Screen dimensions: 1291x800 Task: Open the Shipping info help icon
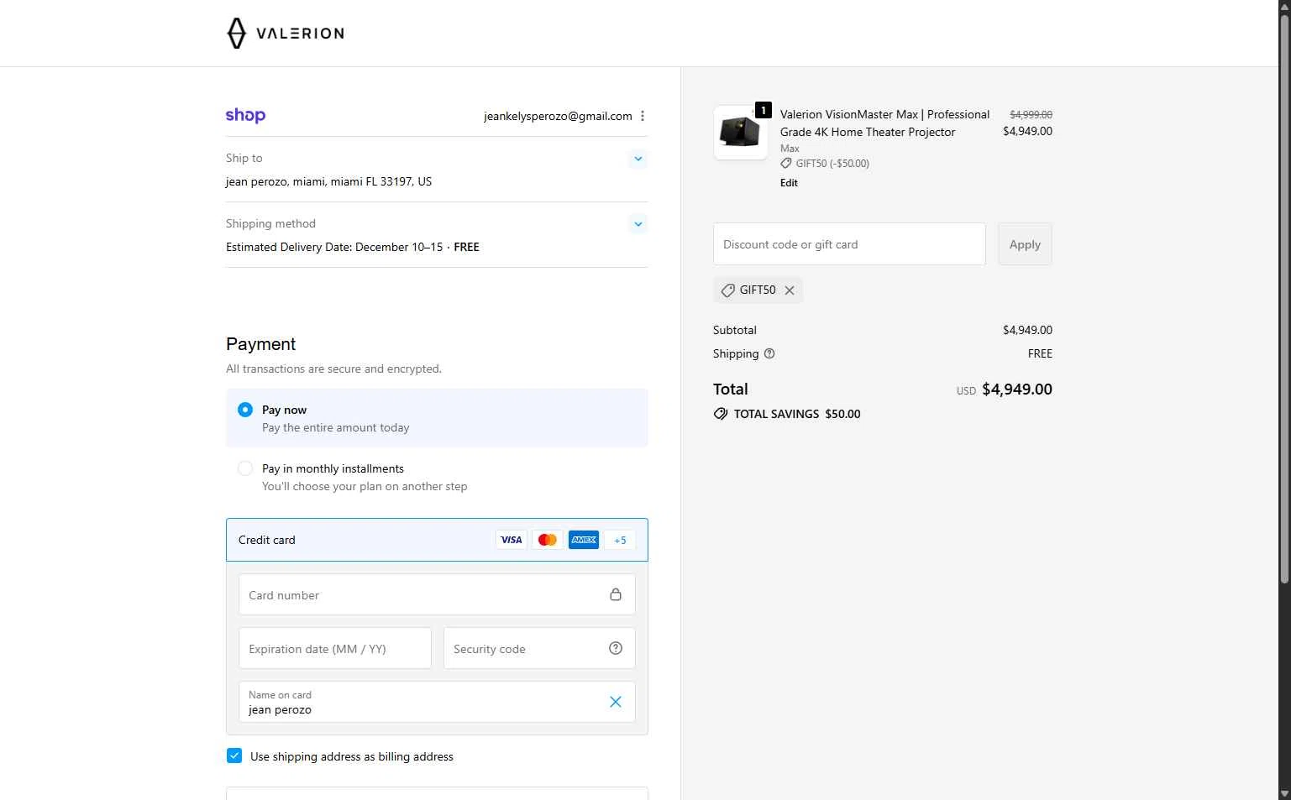[769, 353]
